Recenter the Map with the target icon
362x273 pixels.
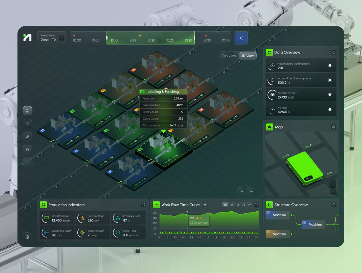[333, 192]
